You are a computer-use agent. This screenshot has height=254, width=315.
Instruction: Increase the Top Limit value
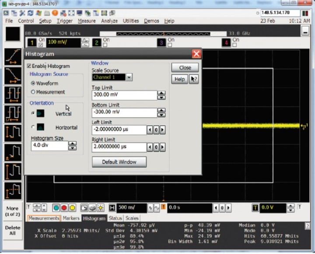[161, 93]
